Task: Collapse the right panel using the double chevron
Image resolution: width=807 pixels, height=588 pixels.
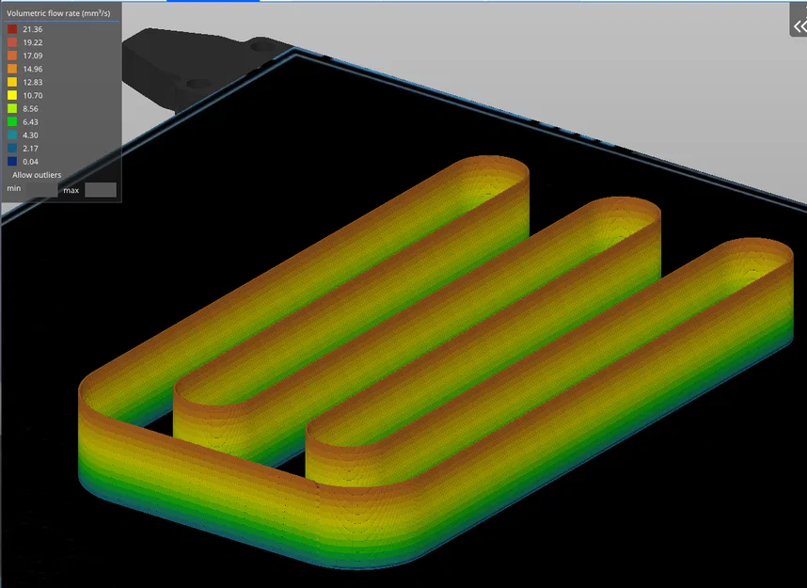Action: pos(799,25)
